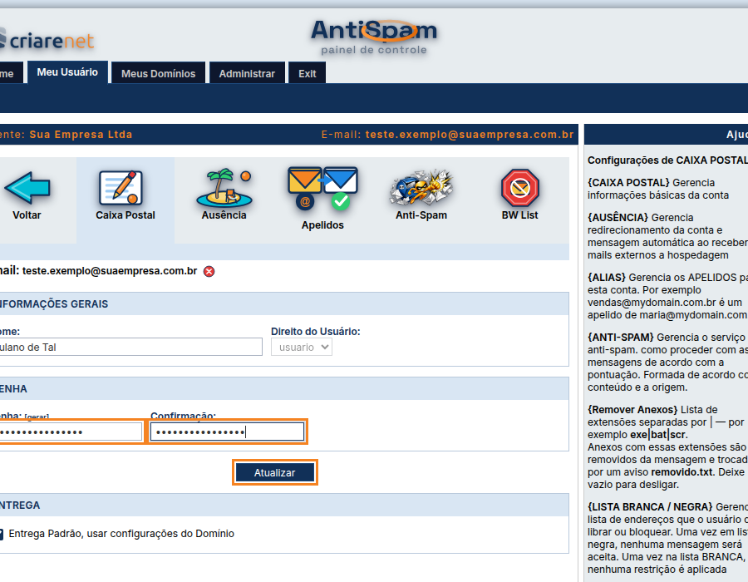The image size is (748, 582).
Task: Open the Meus Domínios tab
Action: click(159, 73)
